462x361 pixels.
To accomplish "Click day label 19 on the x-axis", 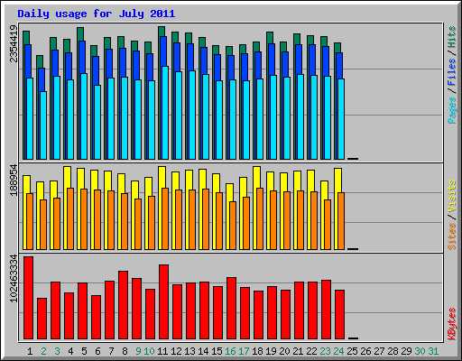I will tap(271, 351).
